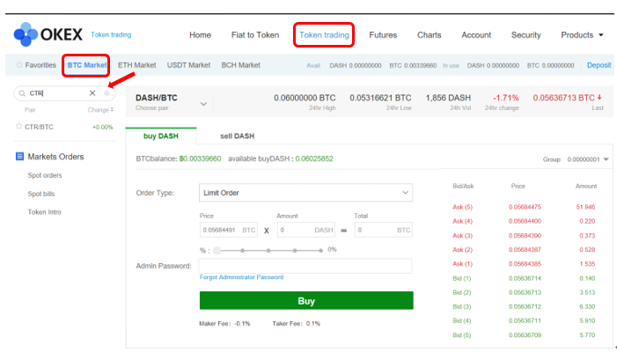The image size is (617, 353).
Task: Click the BTC balance value 0.00339660
Action: (200, 158)
